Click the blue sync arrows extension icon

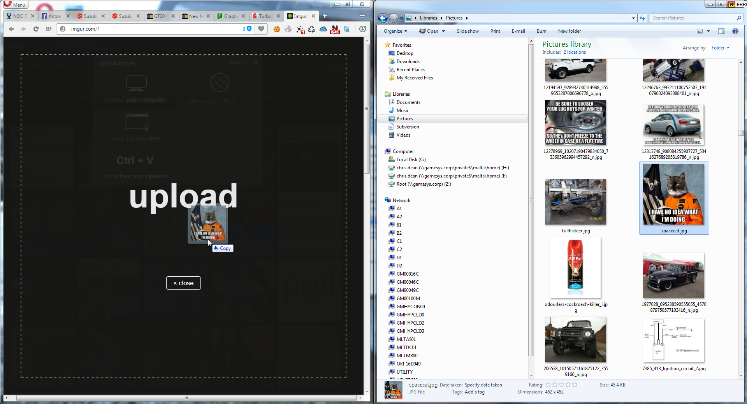pyautogui.click(x=346, y=29)
